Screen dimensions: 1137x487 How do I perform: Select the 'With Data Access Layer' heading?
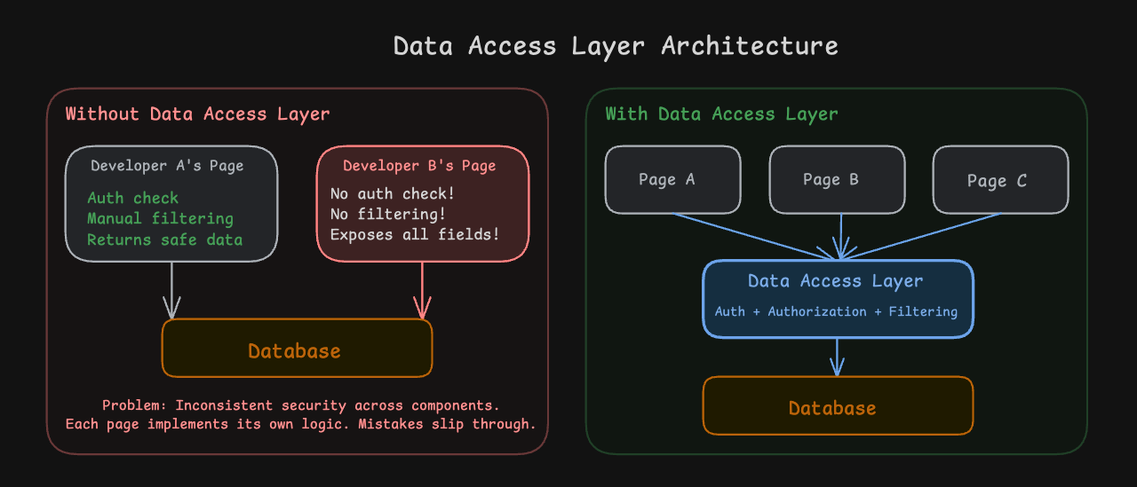tap(721, 114)
